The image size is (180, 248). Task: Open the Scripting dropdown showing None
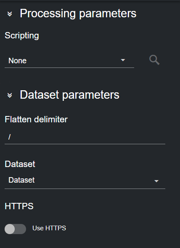(x=69, y=61)
